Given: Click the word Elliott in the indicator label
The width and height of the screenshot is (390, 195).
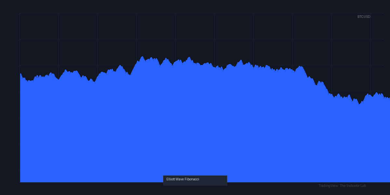Looking at the screenshot, I should click(171, 179).
